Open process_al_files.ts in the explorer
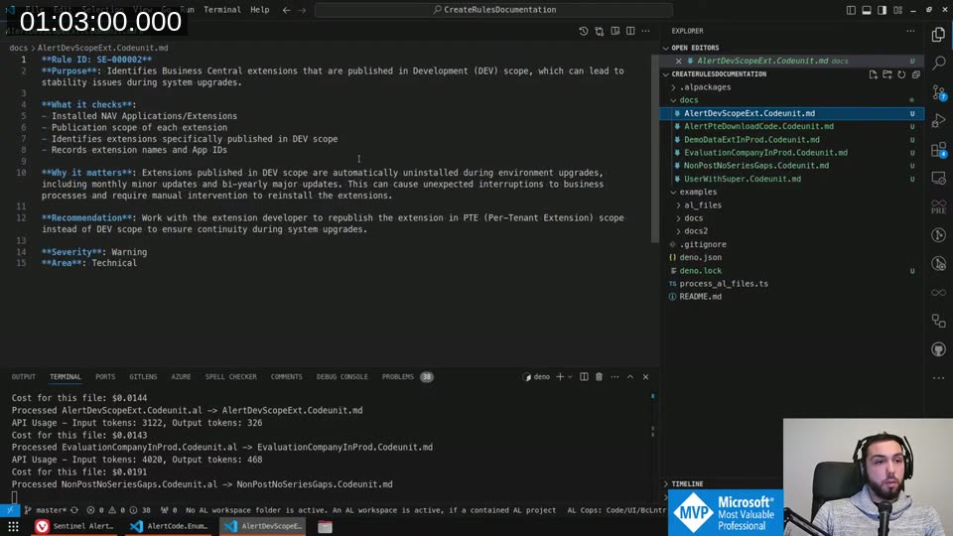The image size is (953, 536). click(x=724, y=284)
